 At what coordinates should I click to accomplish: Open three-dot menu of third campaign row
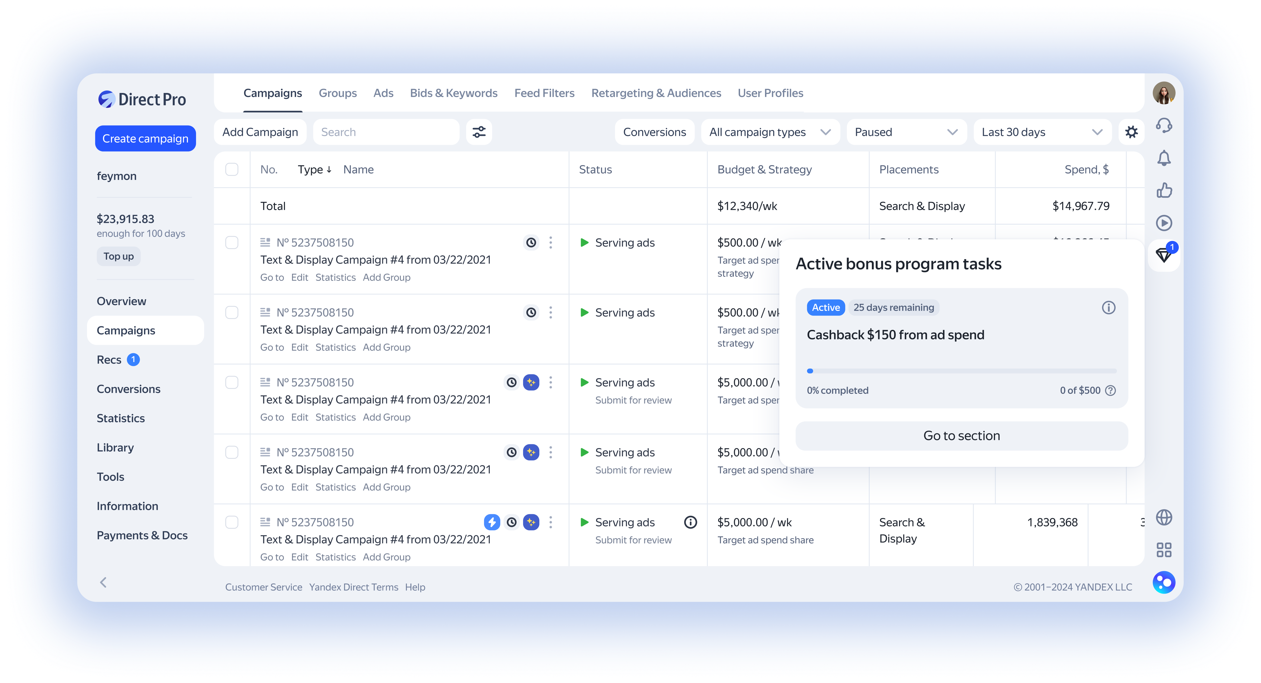[x=551, y=383]
